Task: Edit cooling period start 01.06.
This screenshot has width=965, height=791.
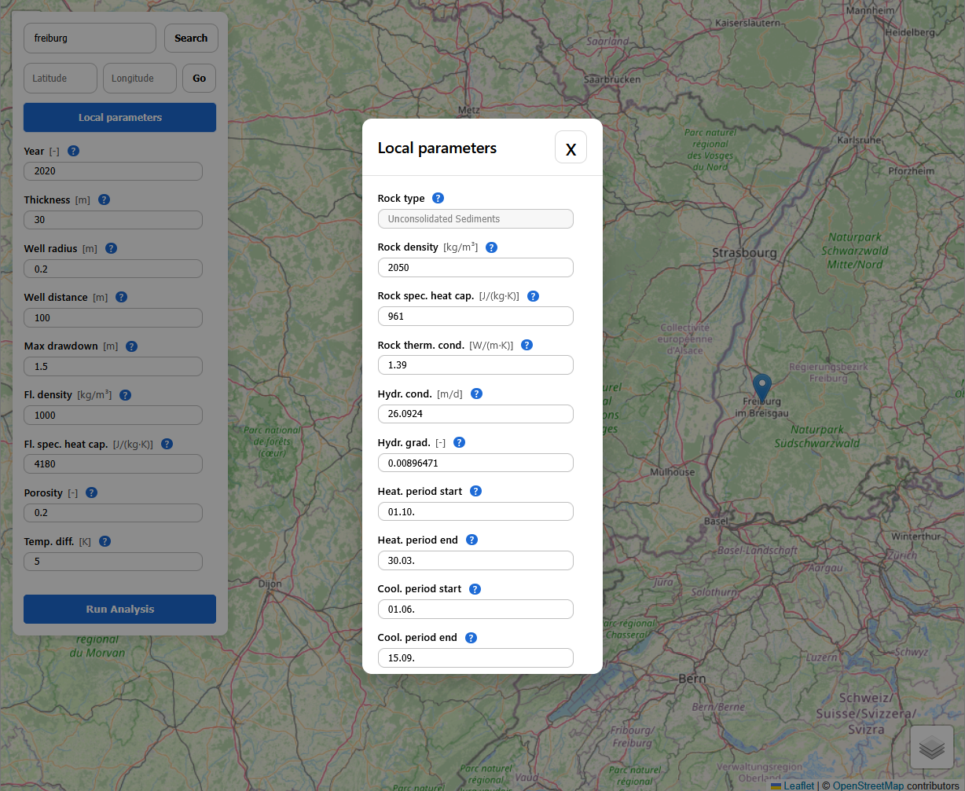Action: pyautogui.click(x=475, y=609)
